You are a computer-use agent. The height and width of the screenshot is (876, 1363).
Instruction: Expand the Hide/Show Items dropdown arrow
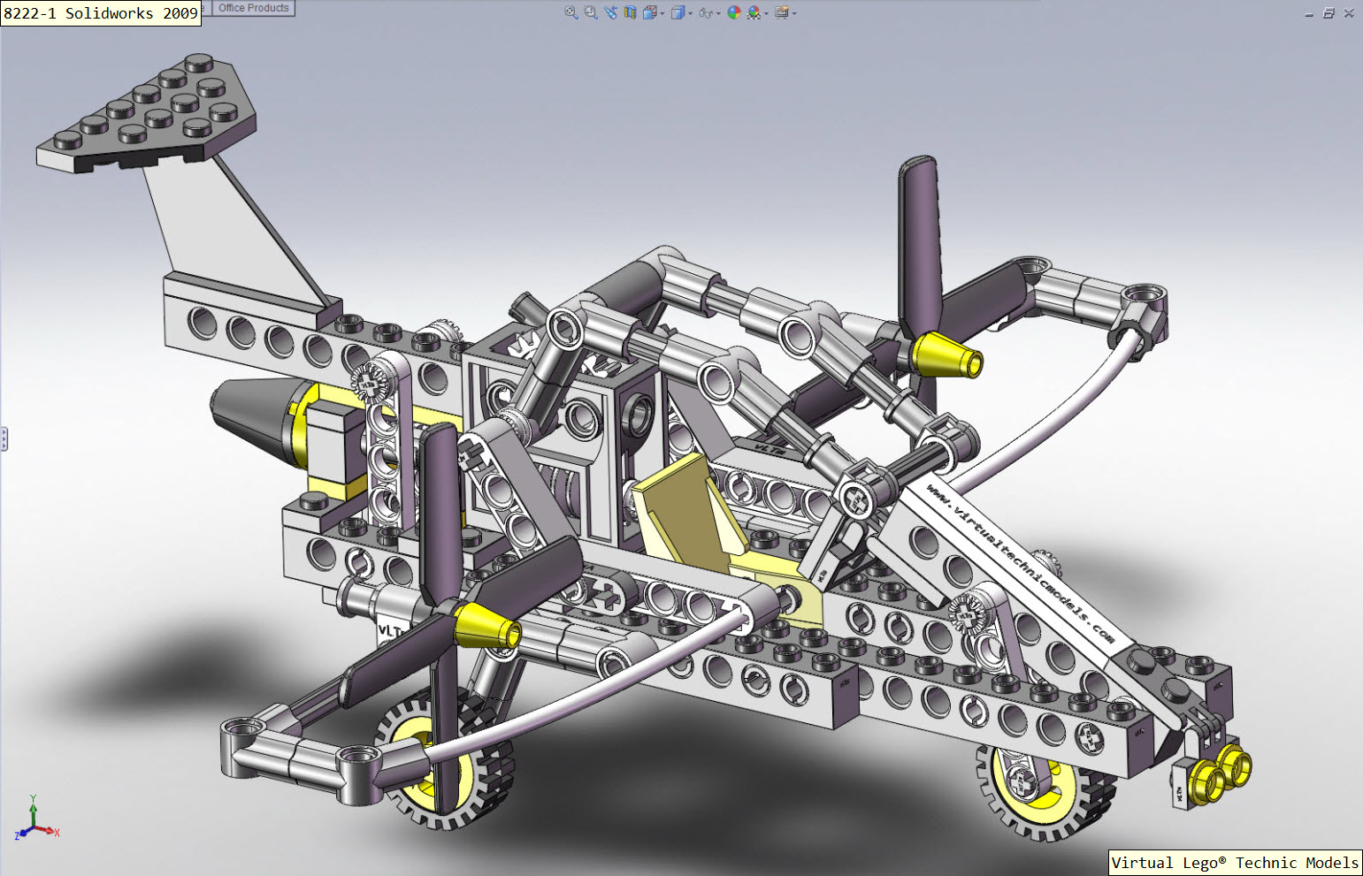718,13
